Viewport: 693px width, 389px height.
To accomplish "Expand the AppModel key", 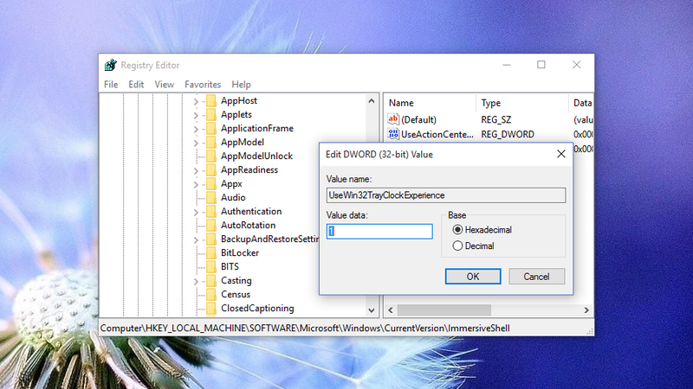I will click(196, 143).
